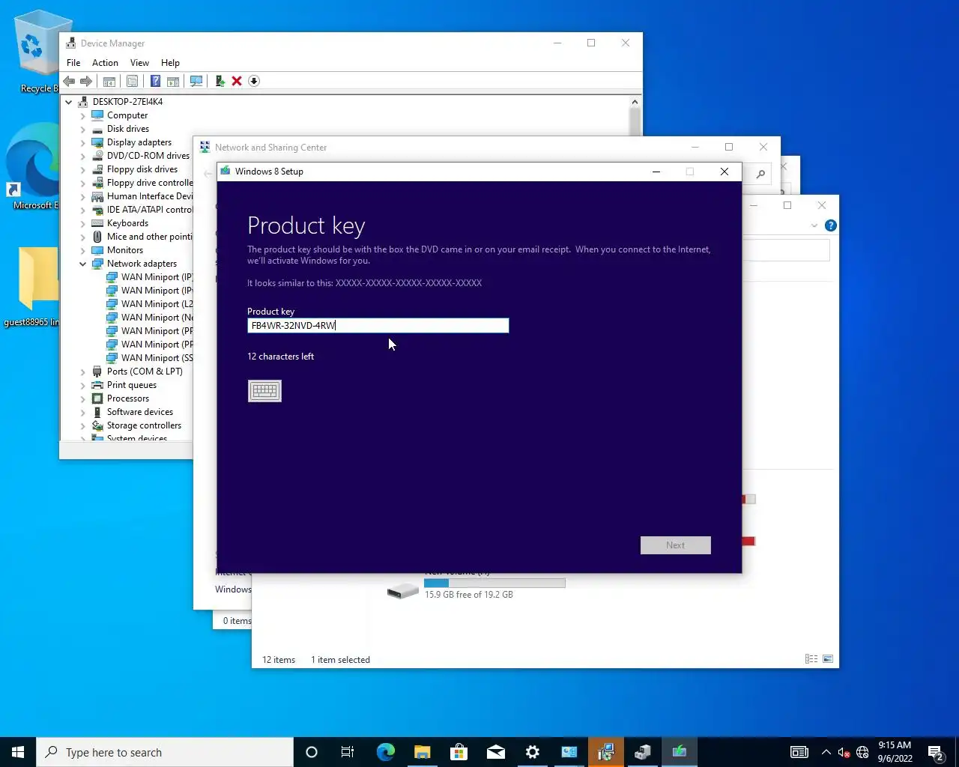Viewport: 959px width, 767px height.
Task: Click the muted speaker tray icon
Action: tap(844, 752)
